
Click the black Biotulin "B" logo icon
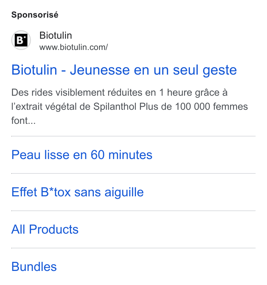click(21, 40)
